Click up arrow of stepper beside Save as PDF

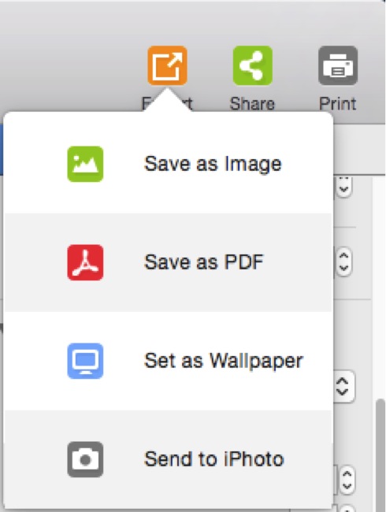(x=343, y=256)
